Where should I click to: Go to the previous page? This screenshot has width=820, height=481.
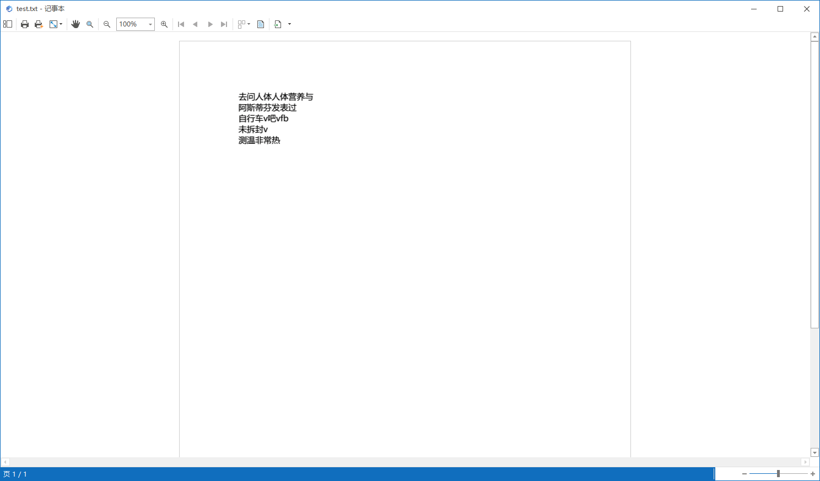coord(195,24)
